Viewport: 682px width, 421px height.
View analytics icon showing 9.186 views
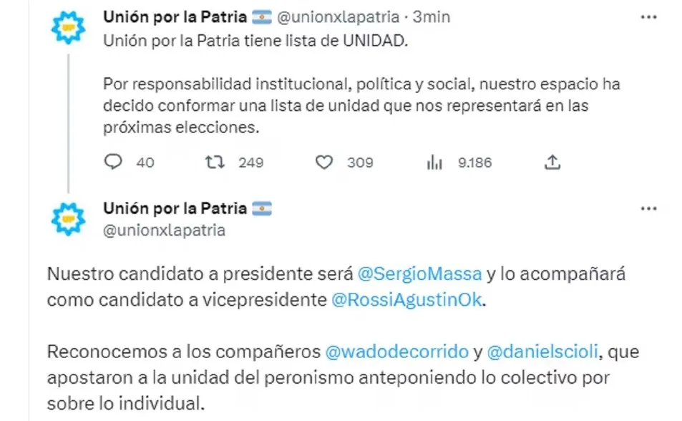tap(434, 163)
